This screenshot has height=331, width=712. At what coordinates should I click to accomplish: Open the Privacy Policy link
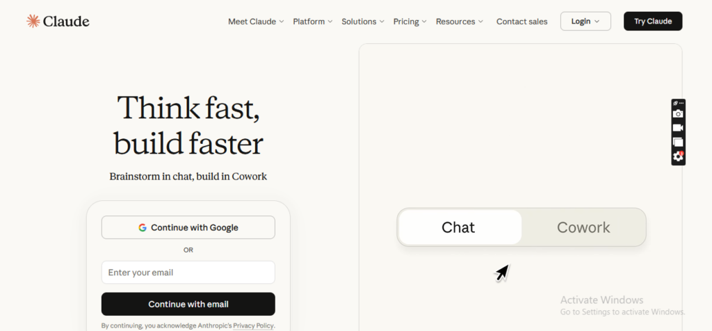[253, 325]
